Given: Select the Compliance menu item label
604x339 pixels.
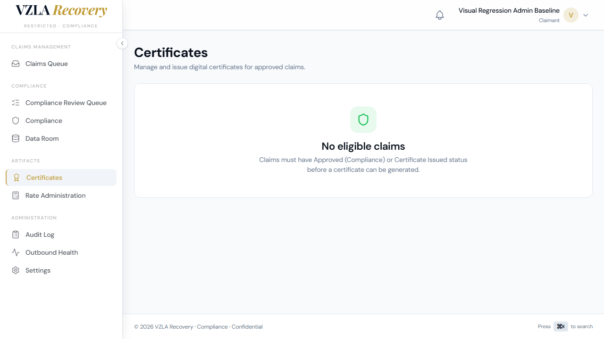Looking at the screenshot, I should (44, 121).
